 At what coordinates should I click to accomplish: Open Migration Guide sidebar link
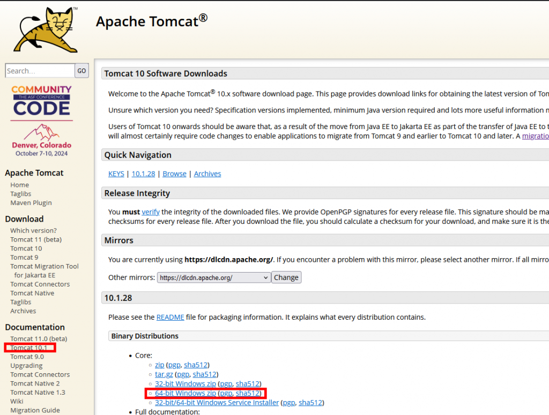35,410
